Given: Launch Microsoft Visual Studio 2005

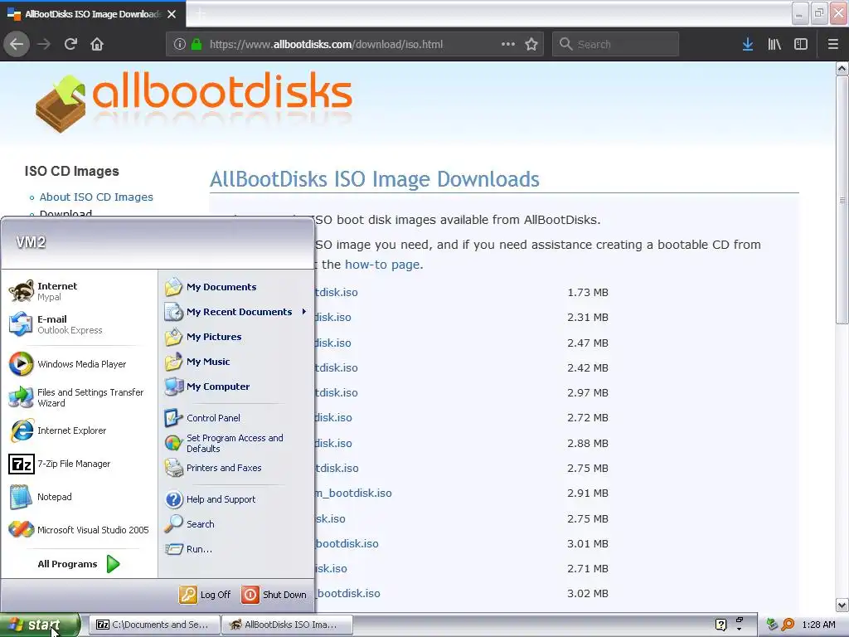Looking at the screenshot, I should click(x=79, y=530).
